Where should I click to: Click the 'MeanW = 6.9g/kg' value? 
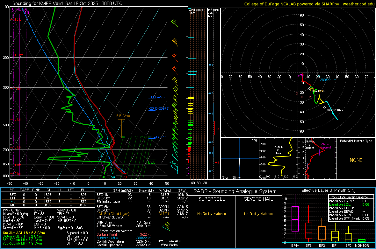(x=16, y=214)
